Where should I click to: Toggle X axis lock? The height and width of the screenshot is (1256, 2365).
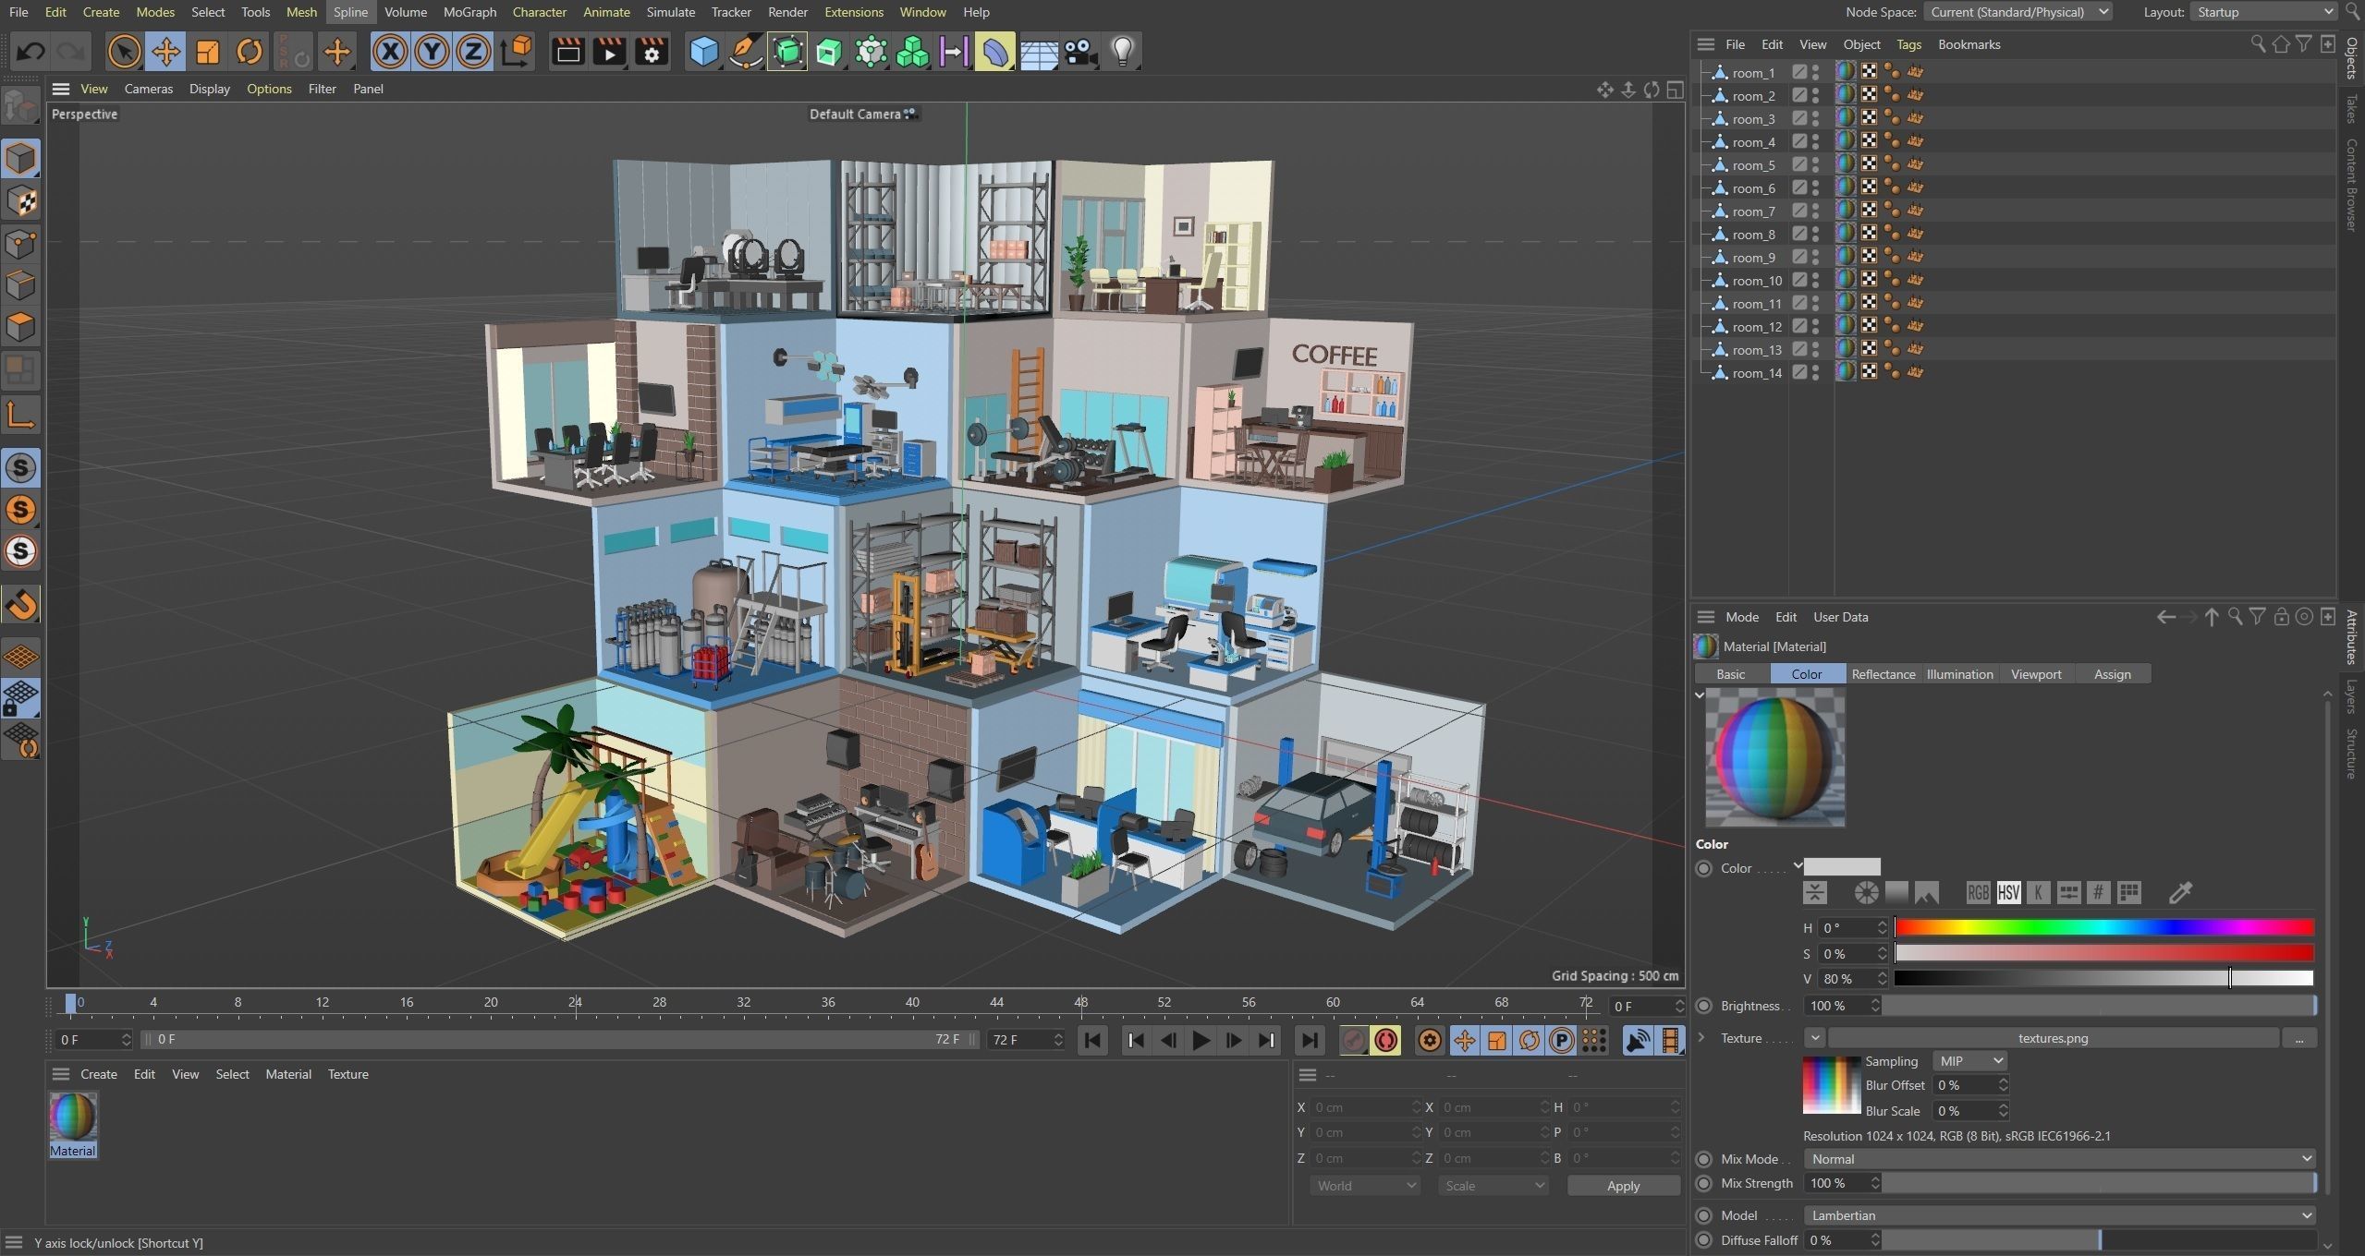[x=390, y=52]
